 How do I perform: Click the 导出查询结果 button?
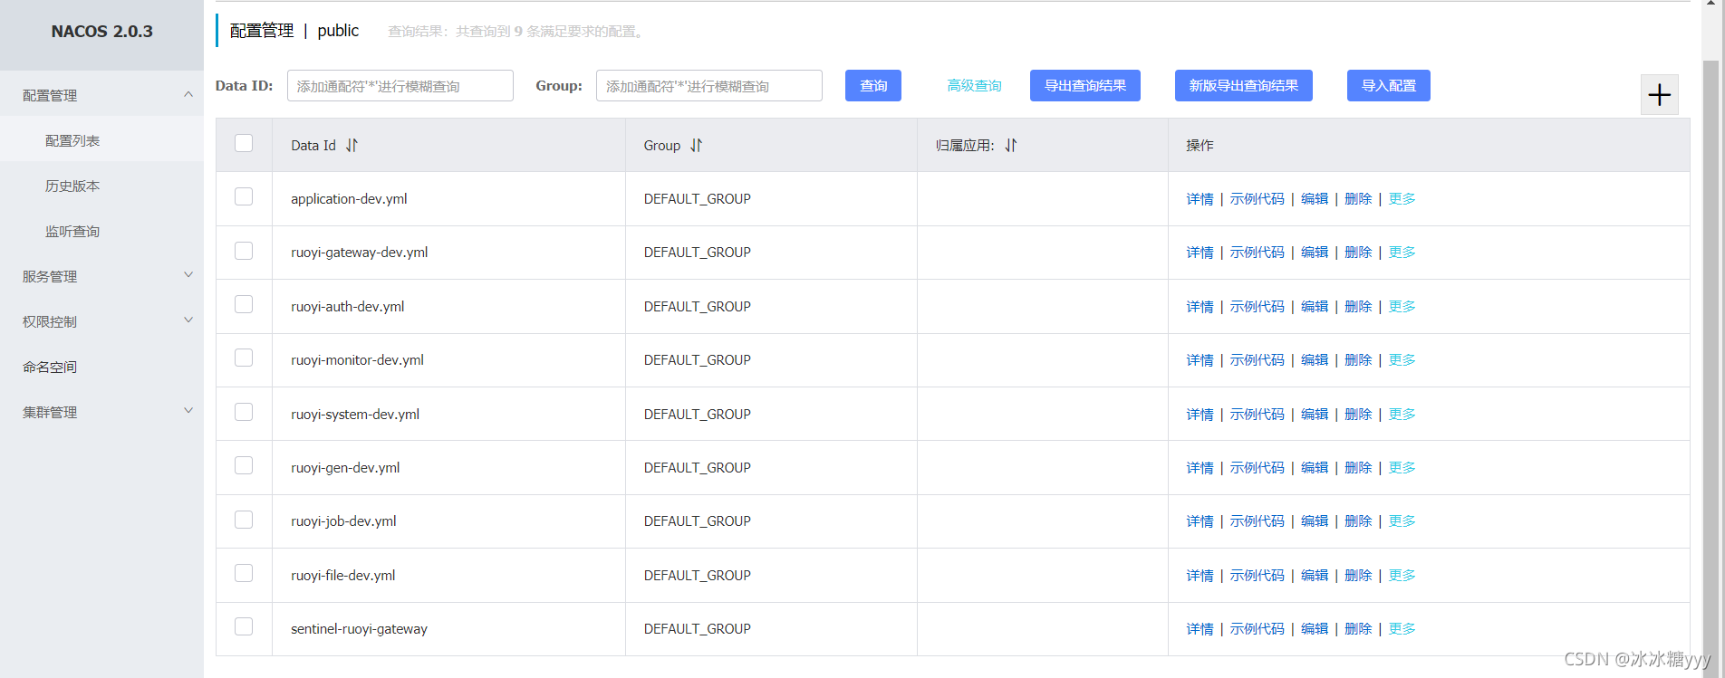tap(1085, 85)
